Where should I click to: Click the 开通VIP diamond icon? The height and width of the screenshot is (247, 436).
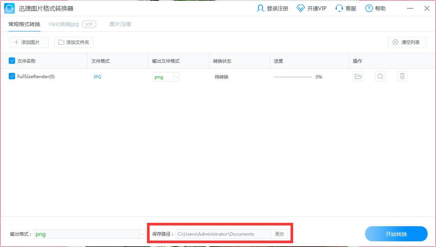pos(300,8)
